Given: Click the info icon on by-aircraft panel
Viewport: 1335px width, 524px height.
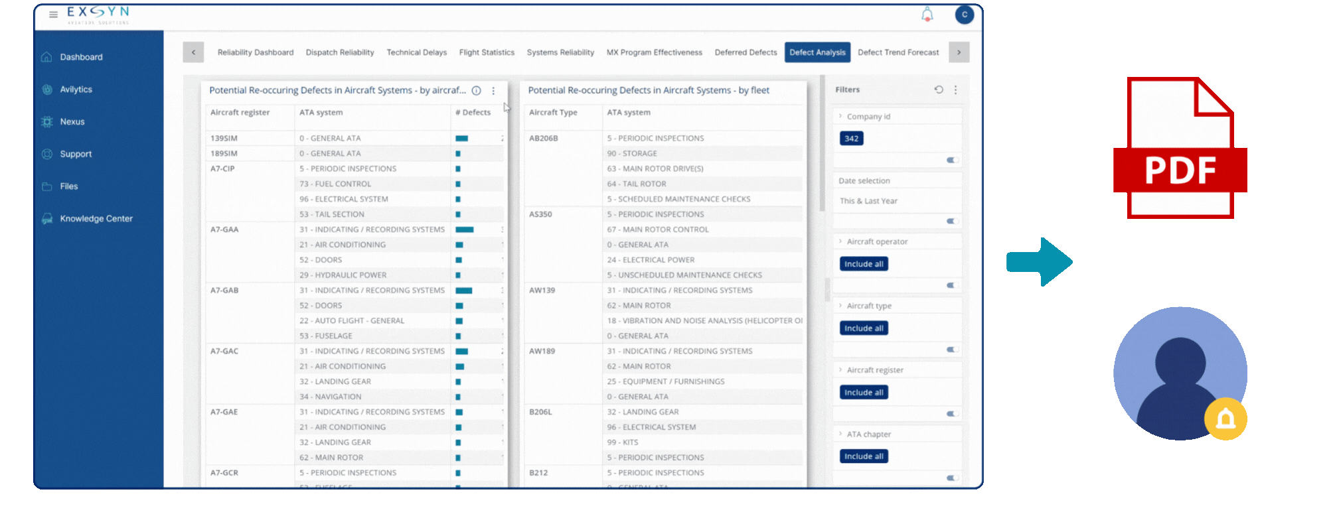Looking at the screenshot, I should 476,91.
